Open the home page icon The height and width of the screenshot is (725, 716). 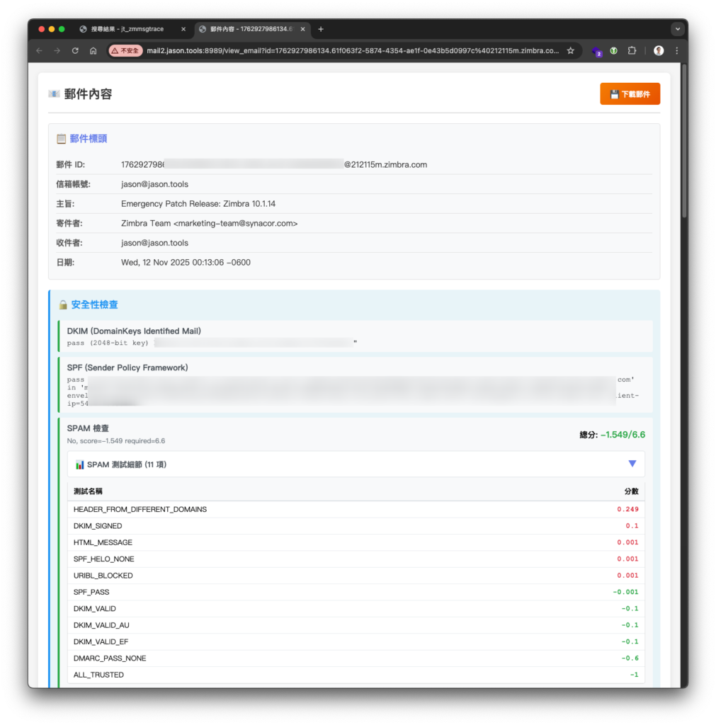tap(93, 51)
